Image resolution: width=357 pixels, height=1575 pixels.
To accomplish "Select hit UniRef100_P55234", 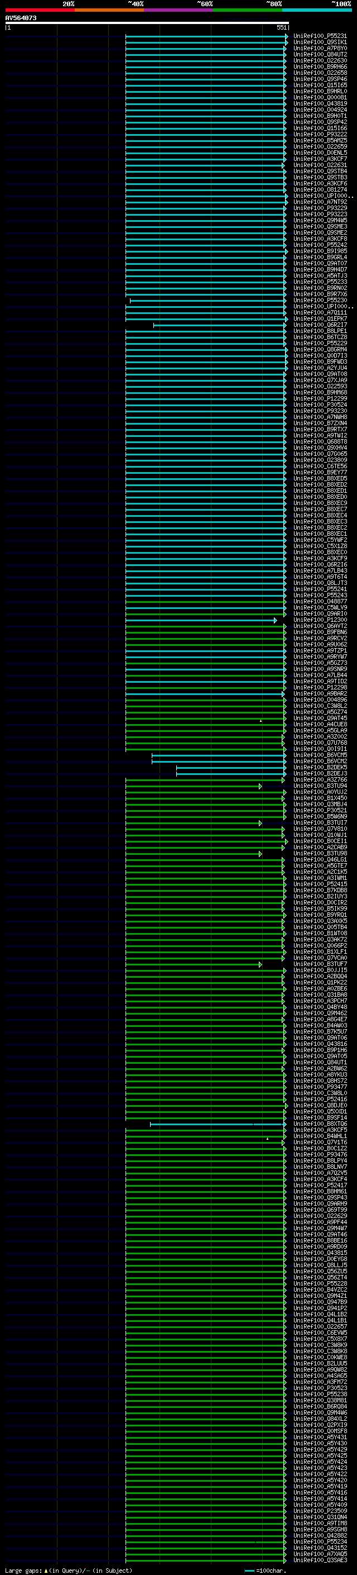I will click(320, 1542).
